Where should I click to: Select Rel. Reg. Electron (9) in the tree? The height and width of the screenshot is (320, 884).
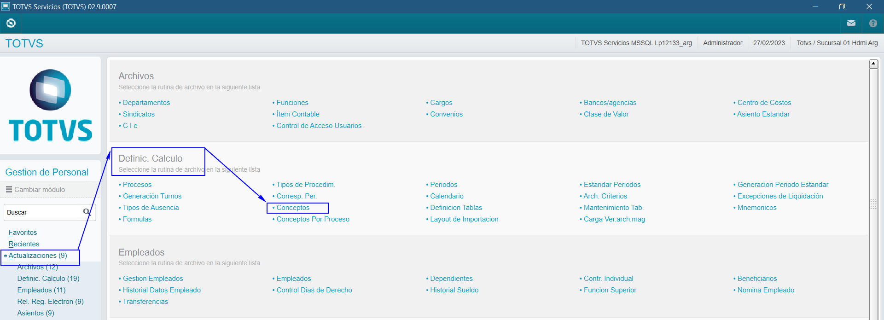click(50, 302)
